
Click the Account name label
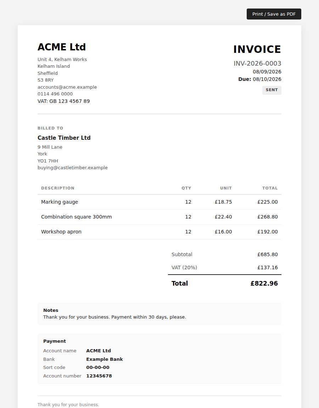coord(60,351)
